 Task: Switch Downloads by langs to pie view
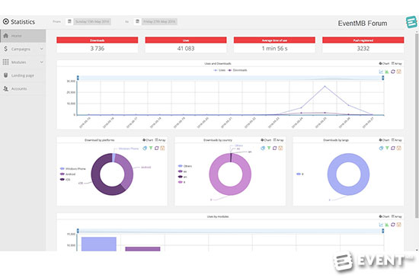pyautogui.click(x=381, y=148)
